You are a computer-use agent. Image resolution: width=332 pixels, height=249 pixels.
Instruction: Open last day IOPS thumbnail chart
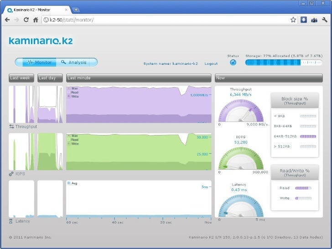coord(50,151)
